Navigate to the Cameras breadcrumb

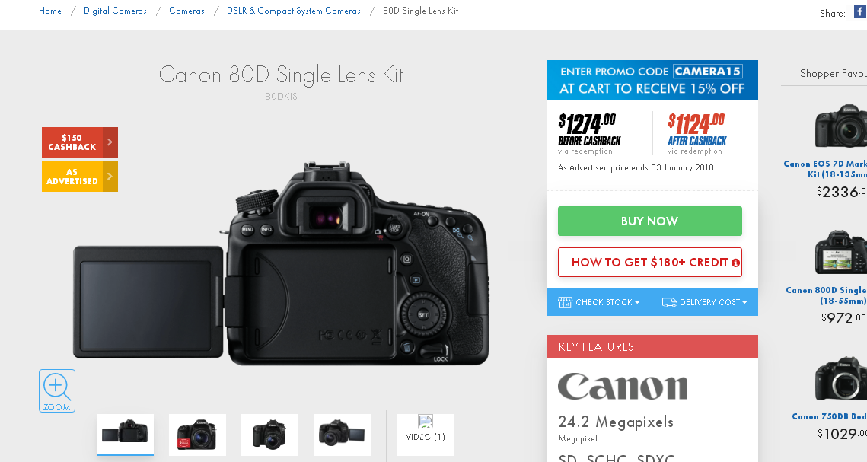point(186,11)
